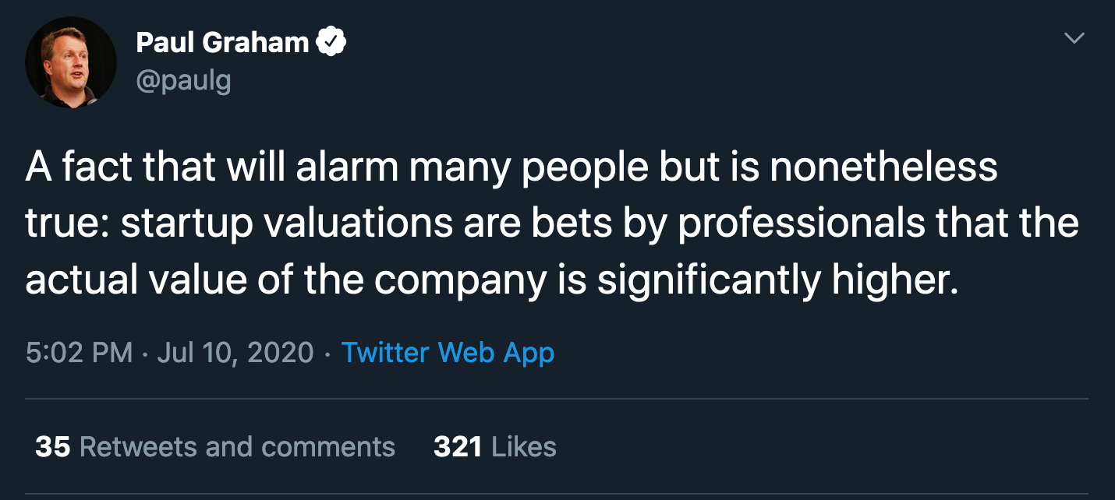
Task: Open the Twitter Web App source link
Action: [448, 353]
